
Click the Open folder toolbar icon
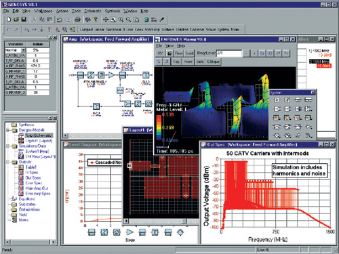coord(16,20)
